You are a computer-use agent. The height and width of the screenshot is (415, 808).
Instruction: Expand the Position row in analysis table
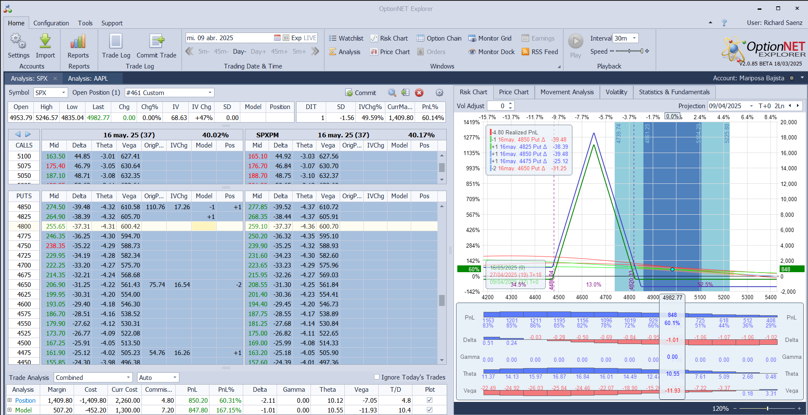[x=10, y=400]
